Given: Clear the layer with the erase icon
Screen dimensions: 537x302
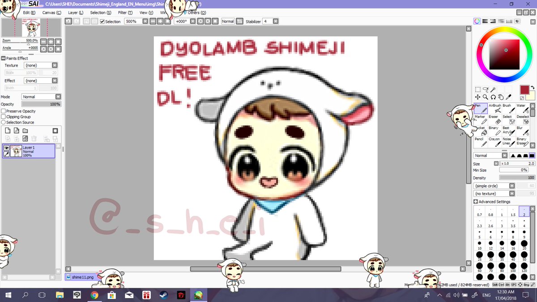Looking at the screenshot, I should 26,139.
